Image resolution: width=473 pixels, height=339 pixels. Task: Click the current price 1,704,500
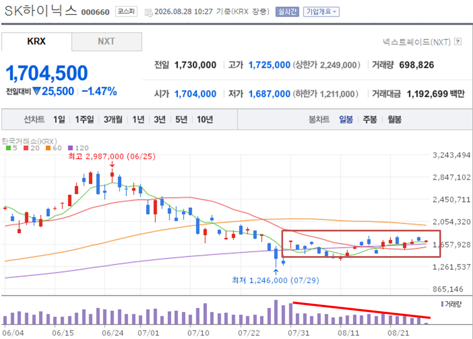click(x=47, y=73)
